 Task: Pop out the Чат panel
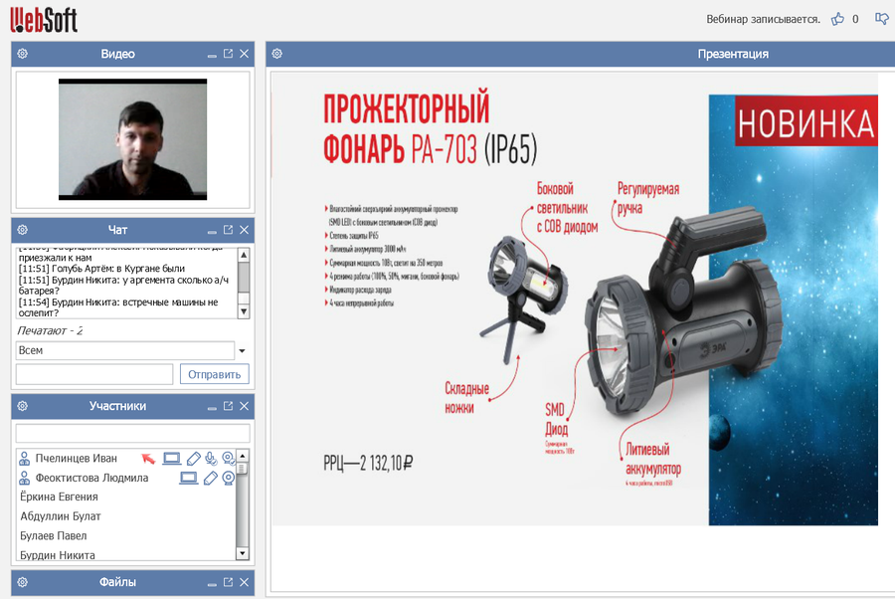pyautogui.click(x=228, y=229)
